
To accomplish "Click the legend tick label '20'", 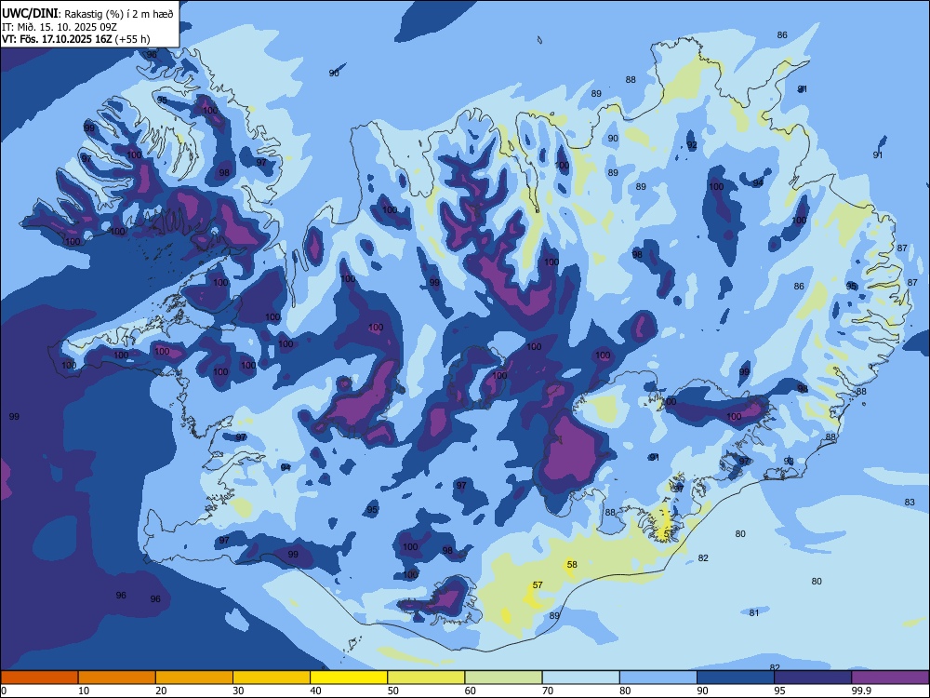I will coord(161,691).
